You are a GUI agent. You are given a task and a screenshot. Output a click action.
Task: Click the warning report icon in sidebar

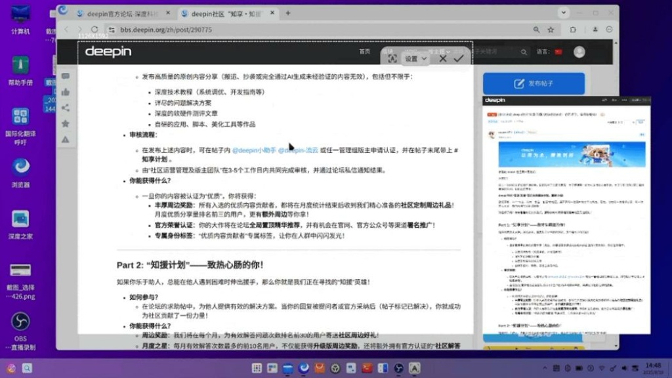(x=66, y=140)
